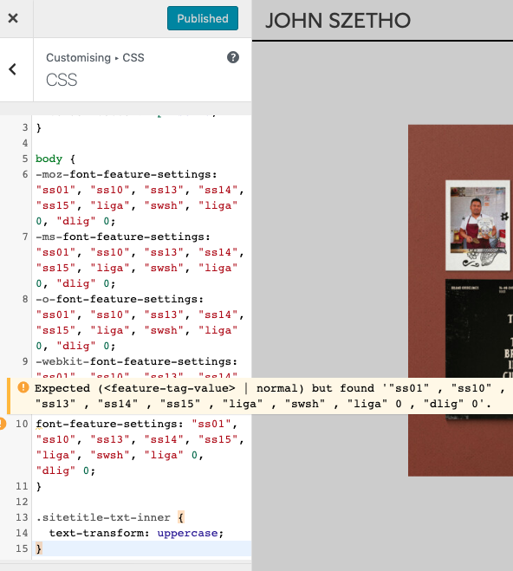513x571 pixels.
Task: Click the portrait photo card thumbnail
Action: click(477, 225)
